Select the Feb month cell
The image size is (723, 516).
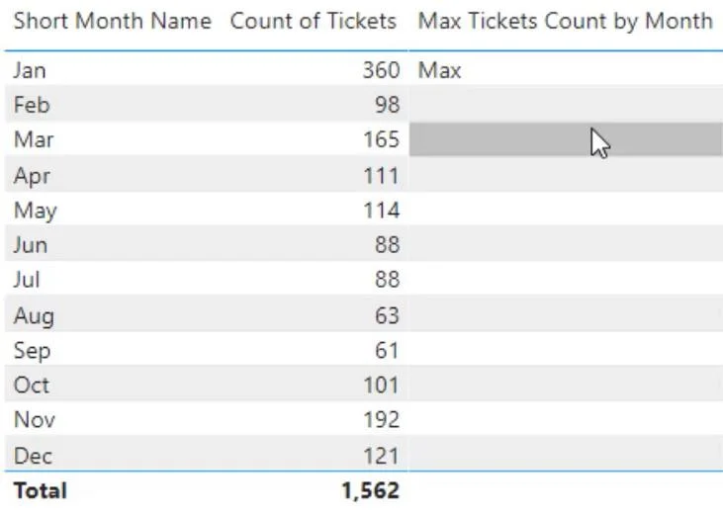(32, 105)
